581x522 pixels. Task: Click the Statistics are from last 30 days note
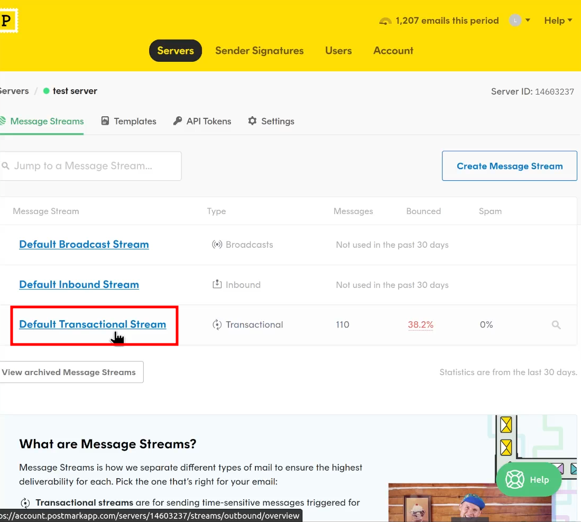509,372
